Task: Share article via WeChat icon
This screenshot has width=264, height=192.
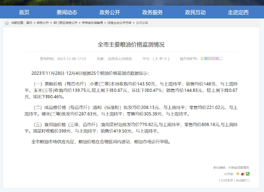Action: tap(247, 174)
